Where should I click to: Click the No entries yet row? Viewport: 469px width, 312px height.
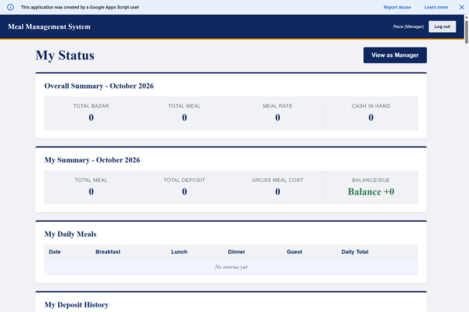[x=231, y=267]
